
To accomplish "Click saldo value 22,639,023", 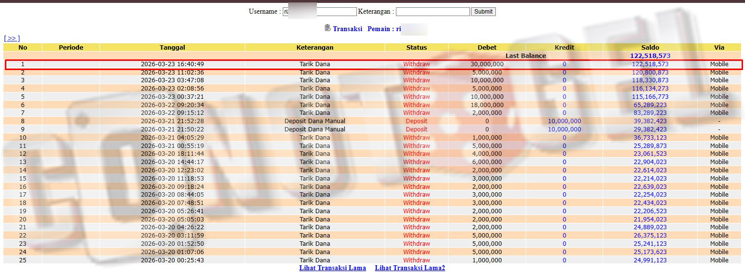I will coord(650,186).
